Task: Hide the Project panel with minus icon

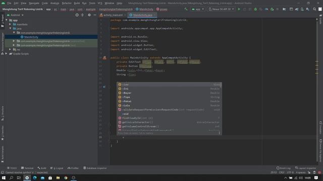Action: (95, 15)
